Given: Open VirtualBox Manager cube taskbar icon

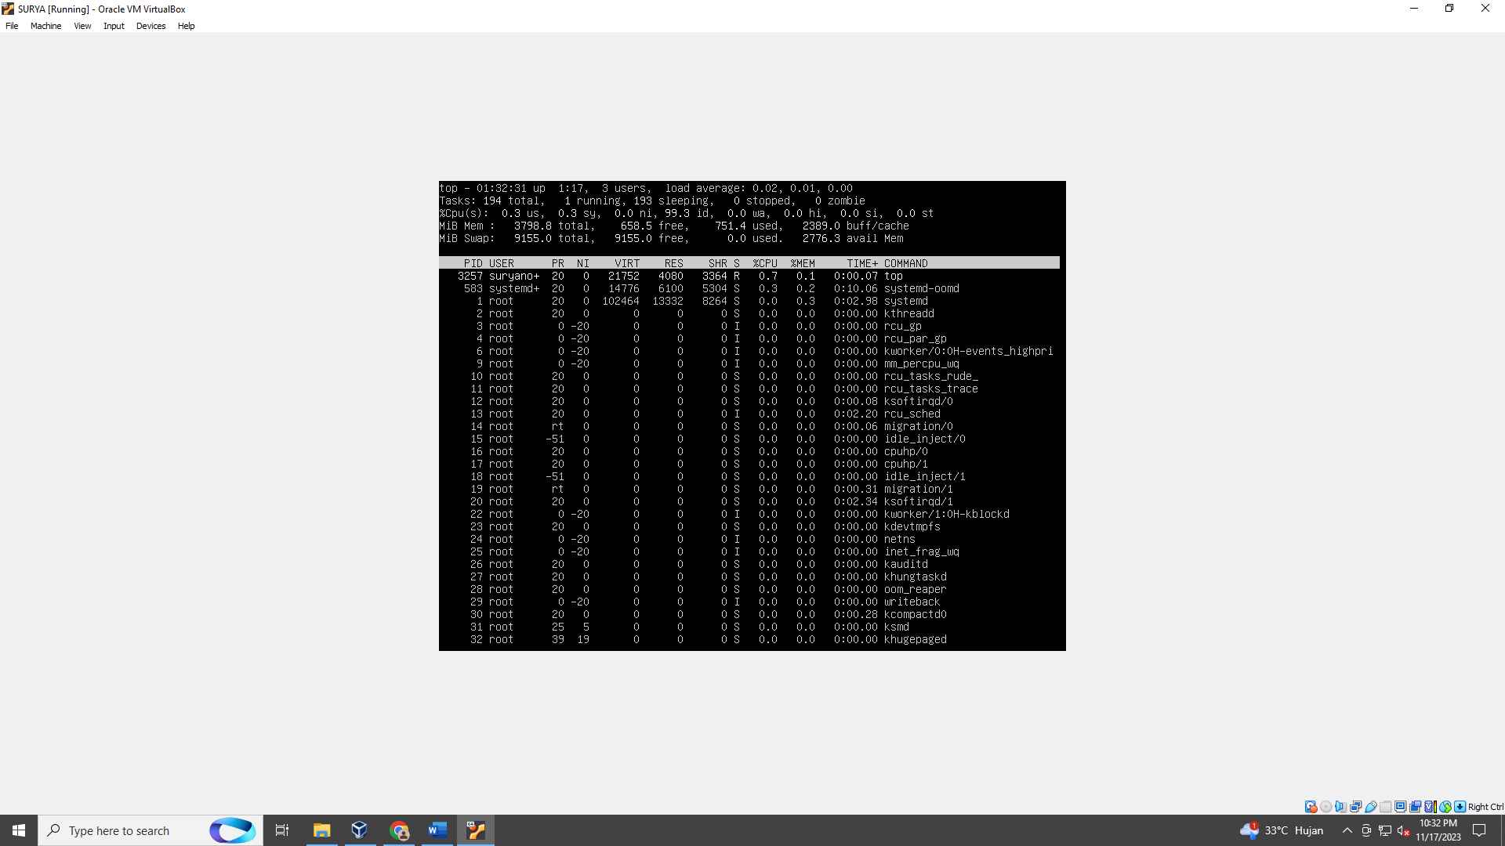Looking at the screenshot, I should pos(360,830).
